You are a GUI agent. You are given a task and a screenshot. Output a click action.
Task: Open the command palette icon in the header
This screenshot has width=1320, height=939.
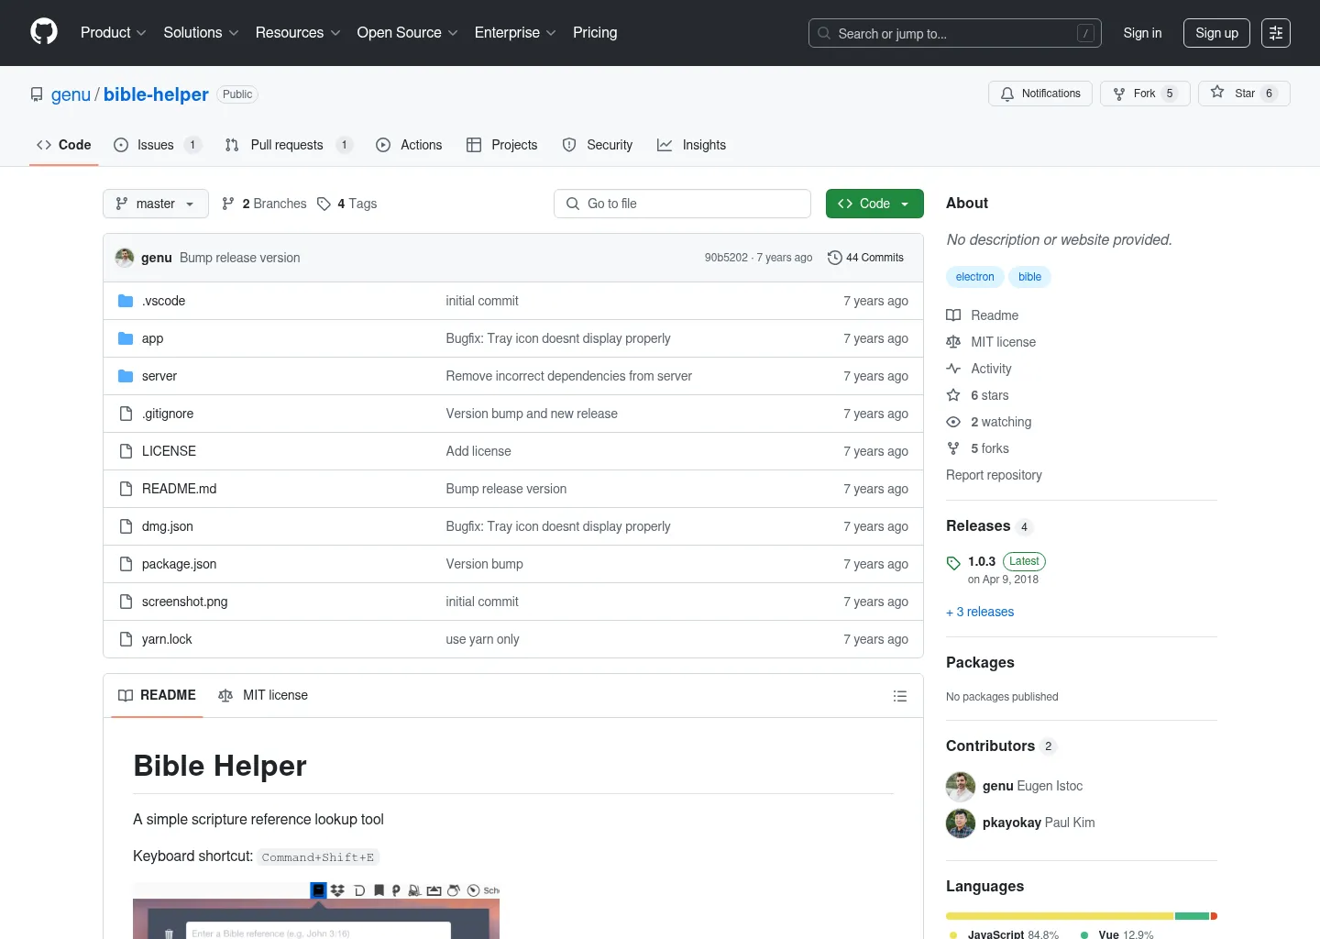point(1276,33)
